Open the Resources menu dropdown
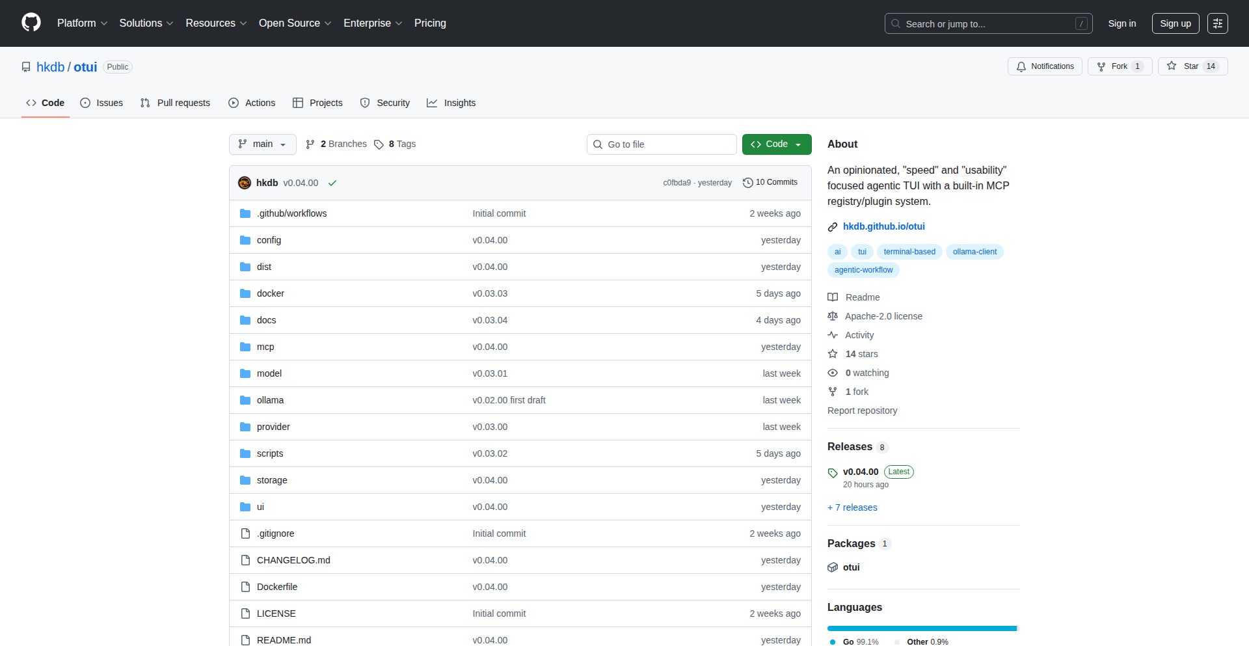 (x=215, y=23)
